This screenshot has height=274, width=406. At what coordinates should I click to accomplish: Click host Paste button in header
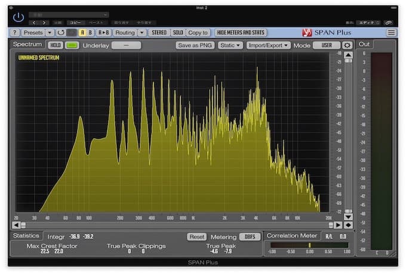click(x=96, y=23)
